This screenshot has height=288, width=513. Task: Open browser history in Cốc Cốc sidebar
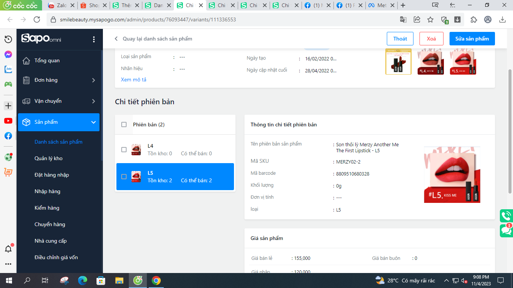(x=8, y=39)
